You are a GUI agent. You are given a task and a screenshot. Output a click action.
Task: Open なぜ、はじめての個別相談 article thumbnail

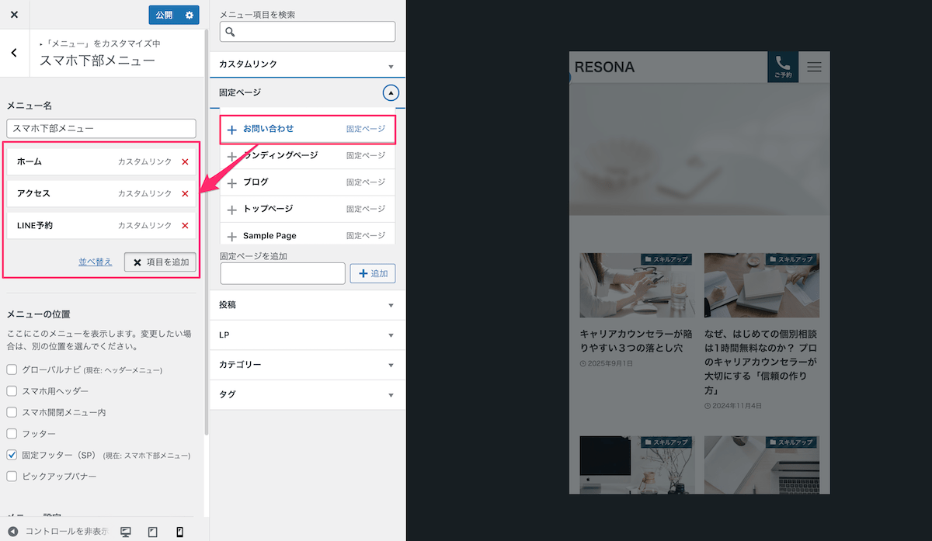click(x=762, y=285)
